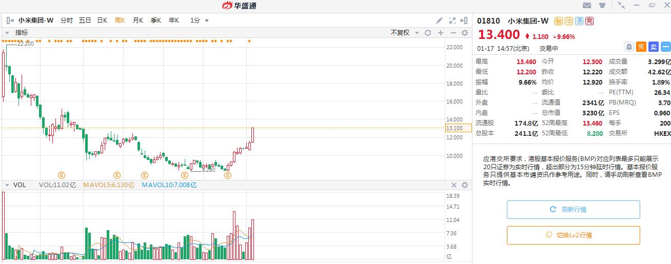This screenshot has width=671, height=264.
Task: Click the MAVOL10:7.008亿 label
Action: coord(169,185)
